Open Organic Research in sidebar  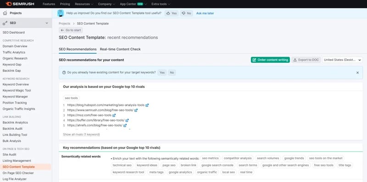click(x=15, y=59)
